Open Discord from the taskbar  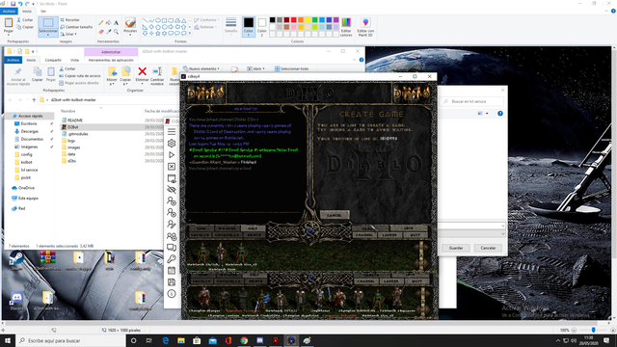[259, 340]
